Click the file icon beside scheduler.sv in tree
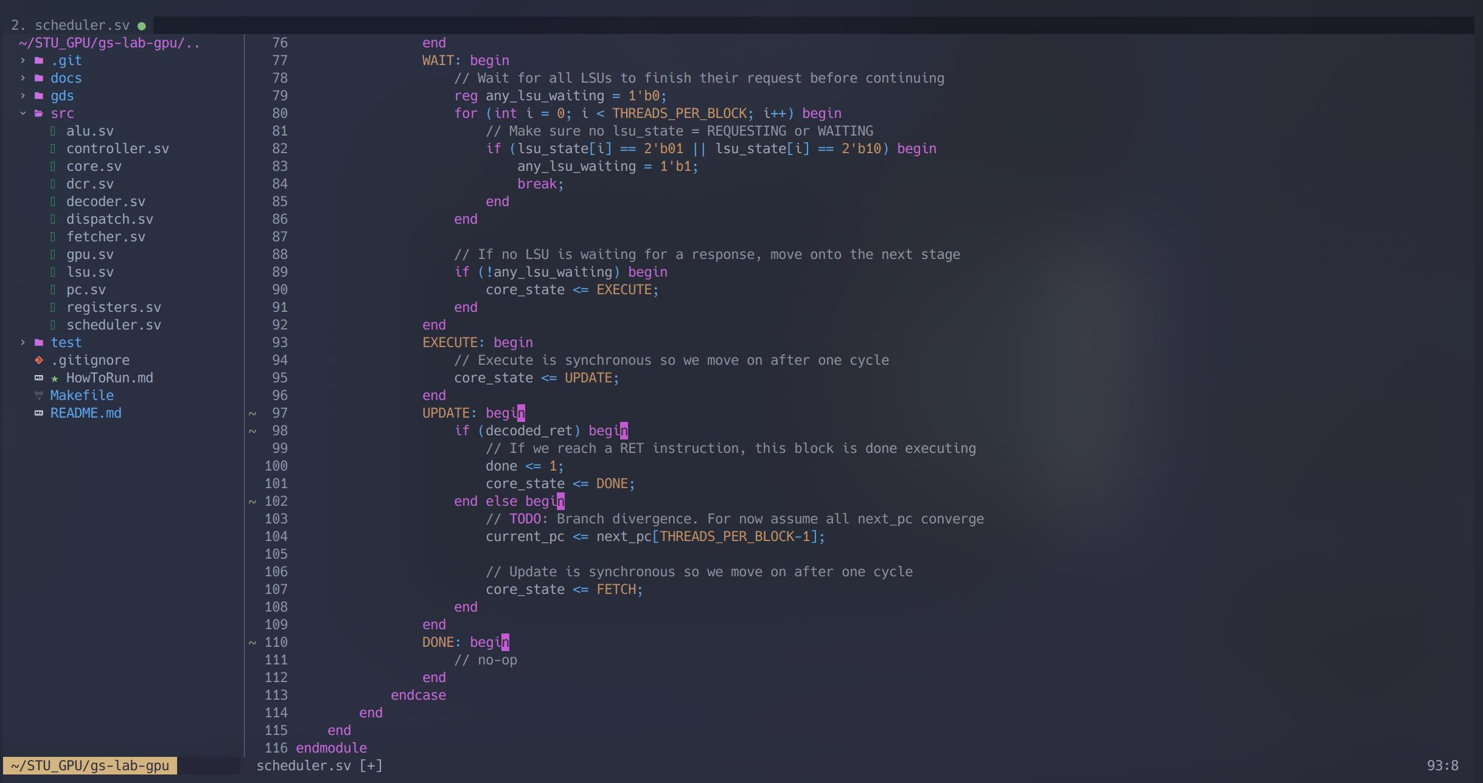Screen dimensions: 1483x783 [54, 324]
